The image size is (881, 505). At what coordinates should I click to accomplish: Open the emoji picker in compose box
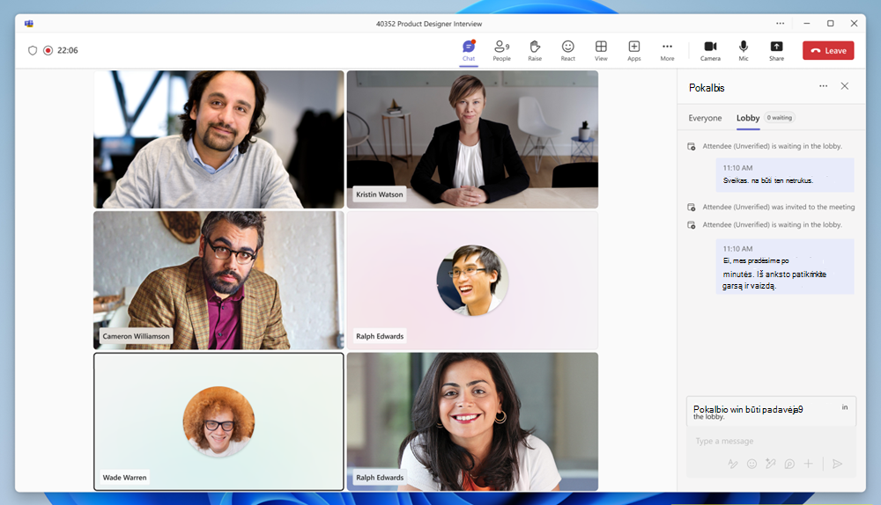751,464
